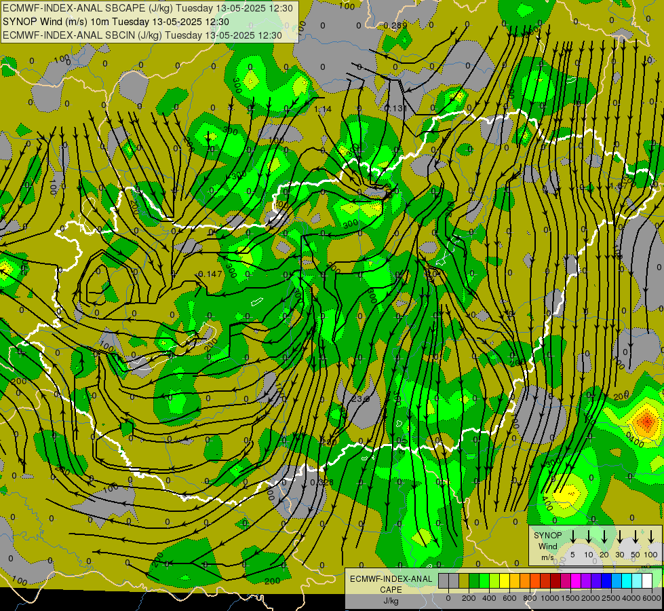The height and width of the screenshot is (611, 664).
Task: Select the pure blue swatch before 2500
Action: click(606, 581)
